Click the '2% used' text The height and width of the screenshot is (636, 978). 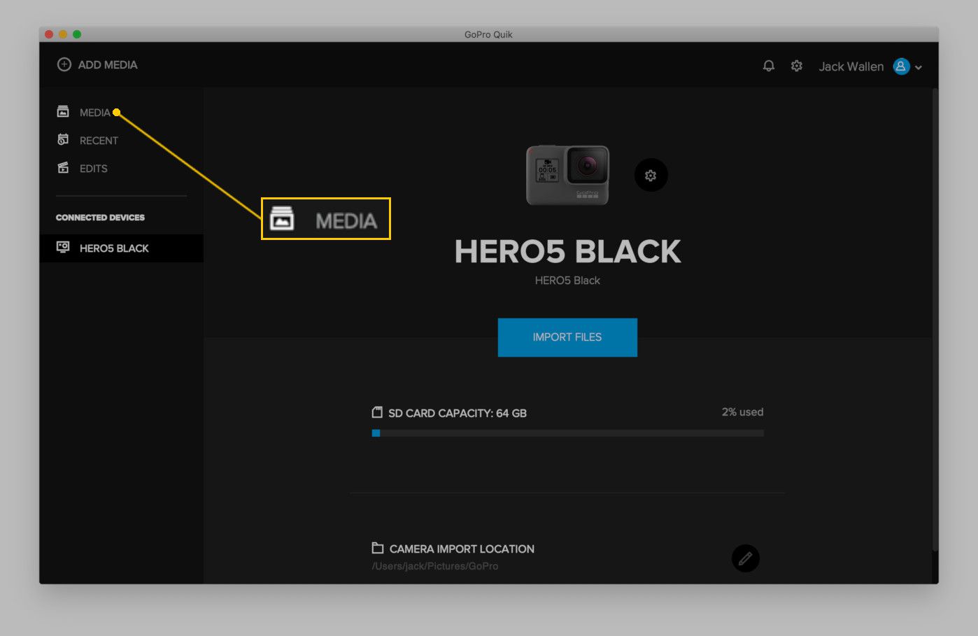pyautogui.click(x=742, y=412)
